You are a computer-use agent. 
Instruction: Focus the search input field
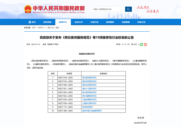click(x=109, y=9)
